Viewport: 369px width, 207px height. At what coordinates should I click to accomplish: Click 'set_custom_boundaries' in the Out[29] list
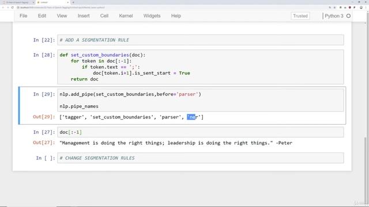(122, 117)
